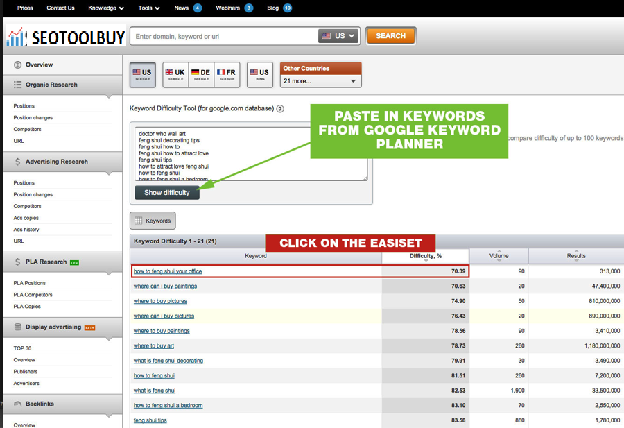Click the PLA Research dollar icon
Image resolution: width=624 pixels, height=428 pixels.
coord(17,262)
